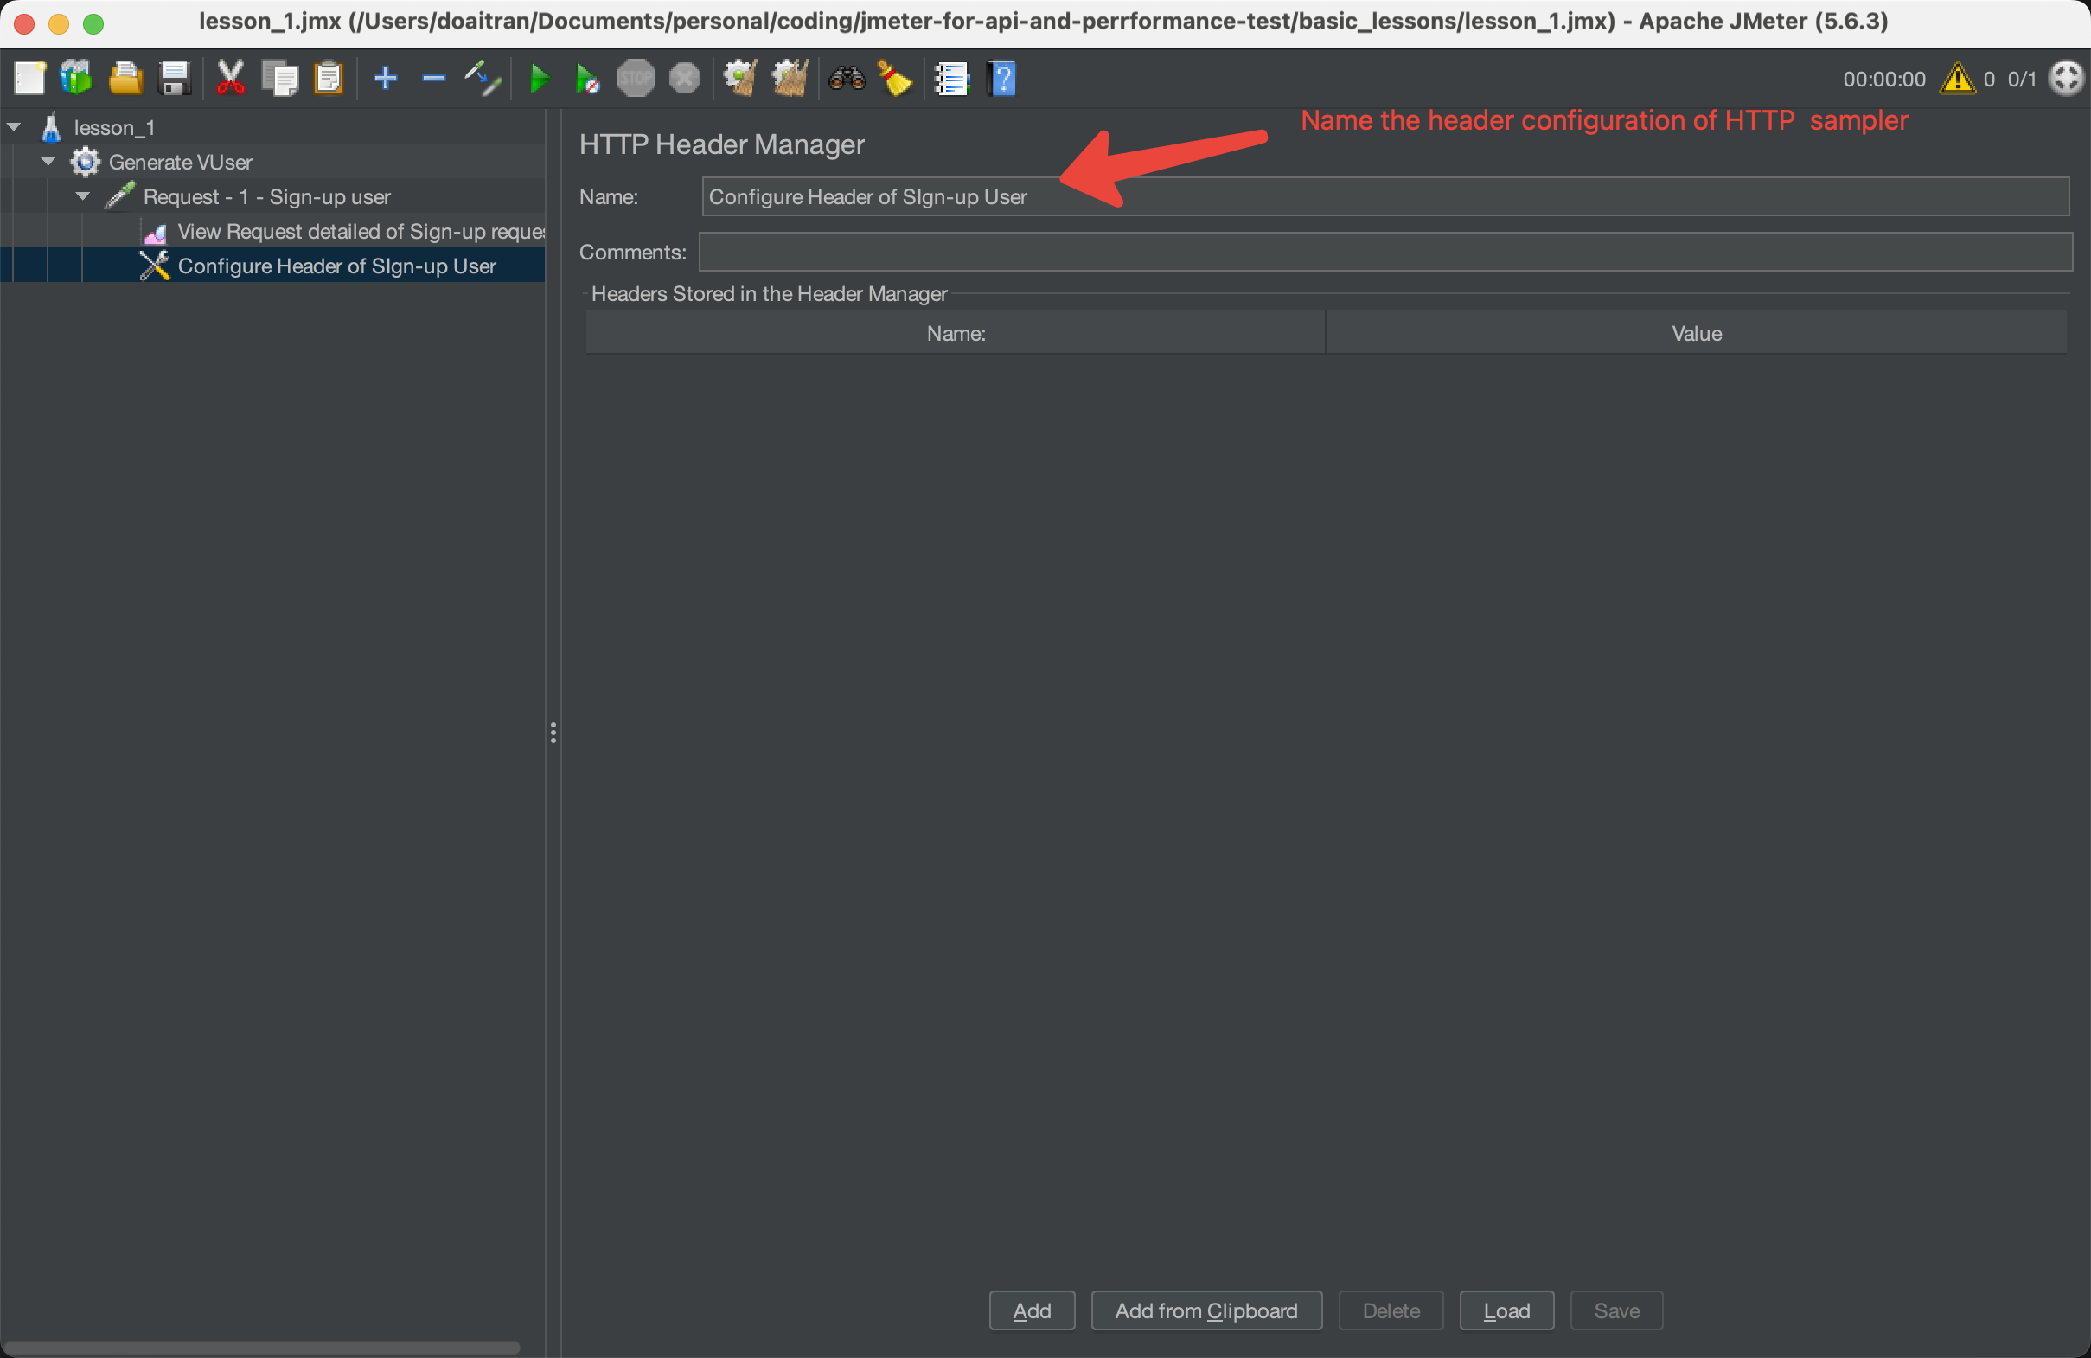Screen dimensions: 2091x1358
Task: Click the Stop test icon
Action: [636, 78]
